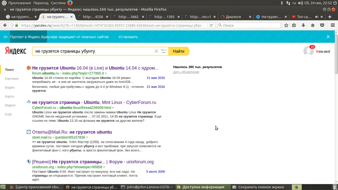Viewport: 338px width, 190px height.
Task: Open keyboard layout ru indicator
Action: click(x=294, y=3)
